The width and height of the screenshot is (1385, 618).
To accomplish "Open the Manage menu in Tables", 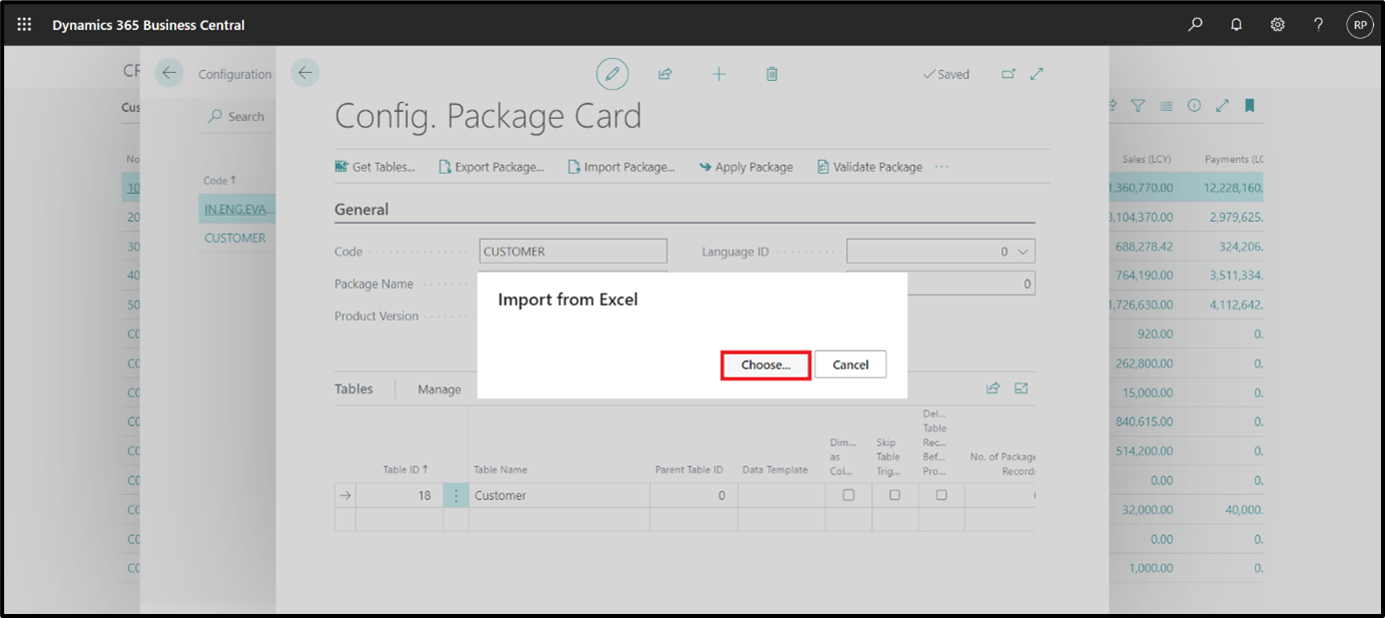I will (440, 389).
